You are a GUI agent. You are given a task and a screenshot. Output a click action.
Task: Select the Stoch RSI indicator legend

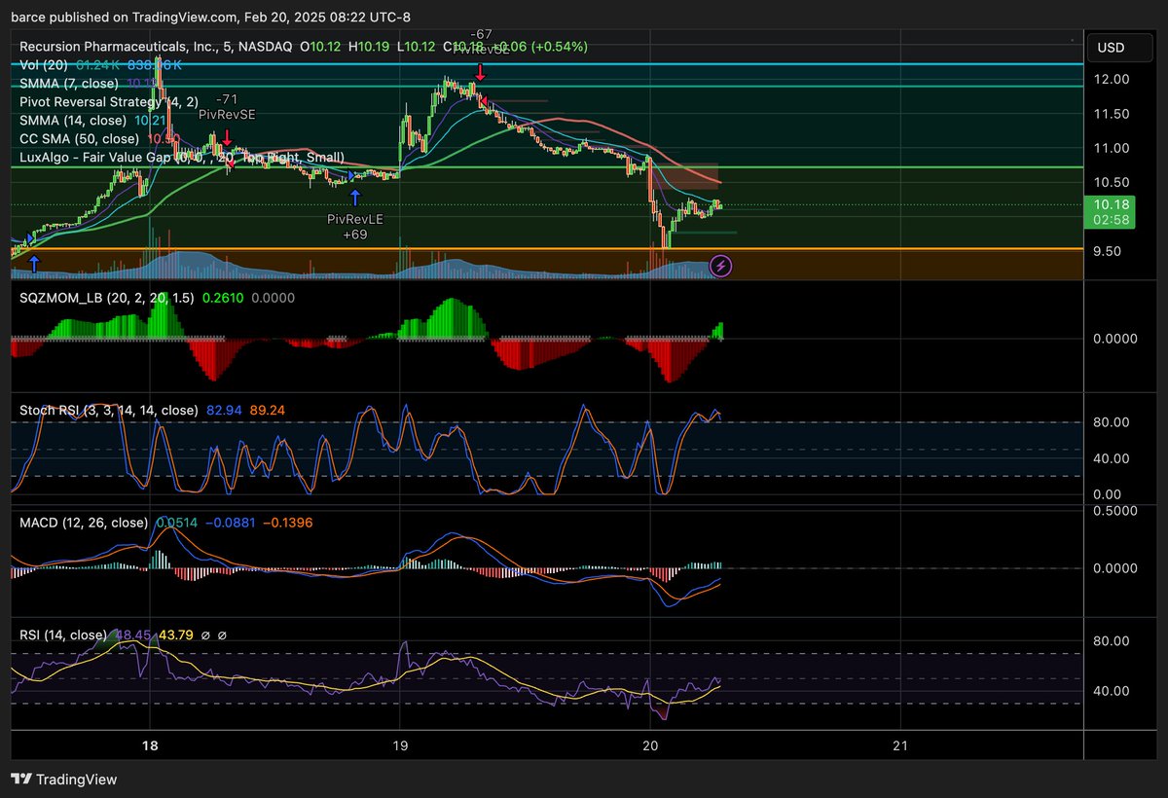click(109, 410)
